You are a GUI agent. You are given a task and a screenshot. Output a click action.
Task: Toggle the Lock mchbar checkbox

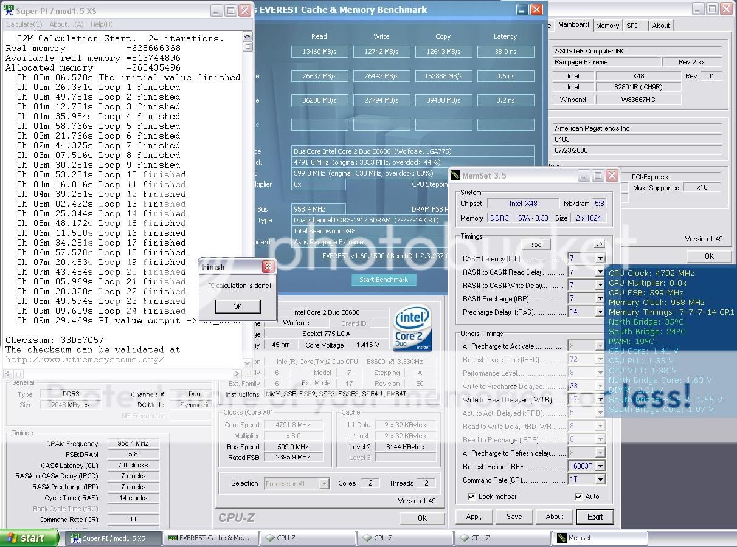tap(471, 497)
